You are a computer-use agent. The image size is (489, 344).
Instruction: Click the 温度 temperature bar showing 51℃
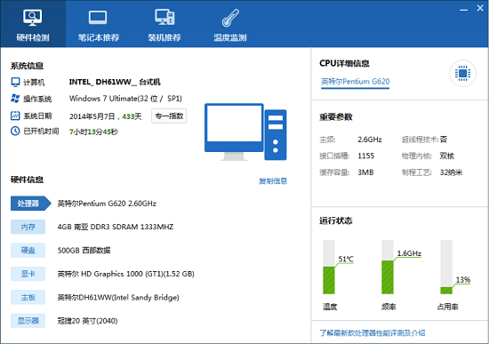pyautogui.click(x=329, y=267)
